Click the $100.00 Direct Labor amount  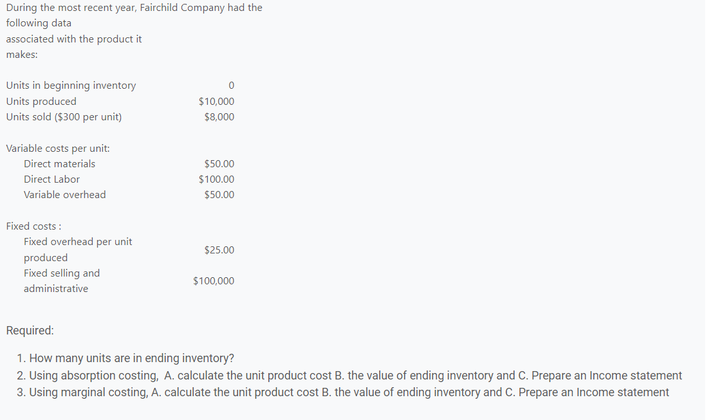coord(216,179)
